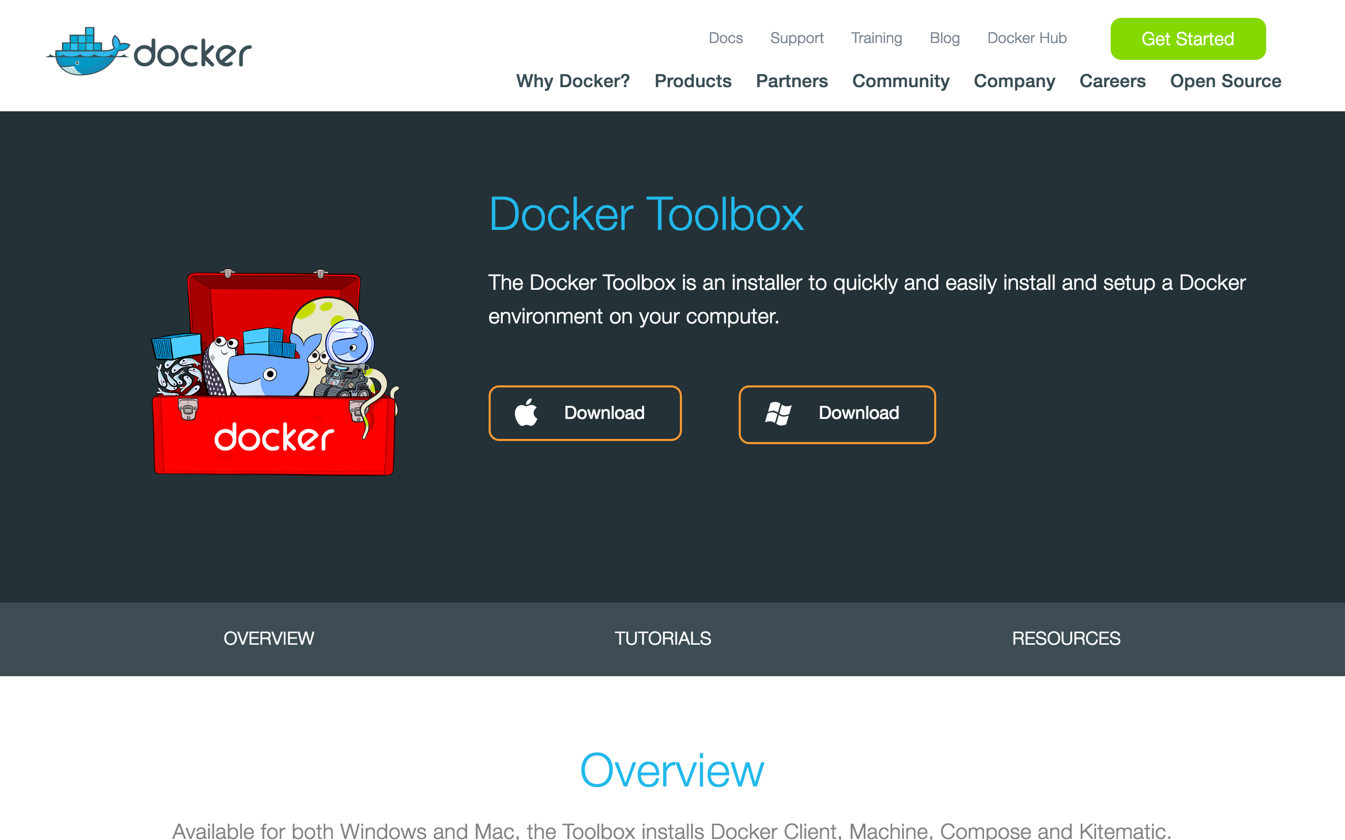Open the OVERVIEW section
Screen dimensions: 1345x840
(268, 638)
